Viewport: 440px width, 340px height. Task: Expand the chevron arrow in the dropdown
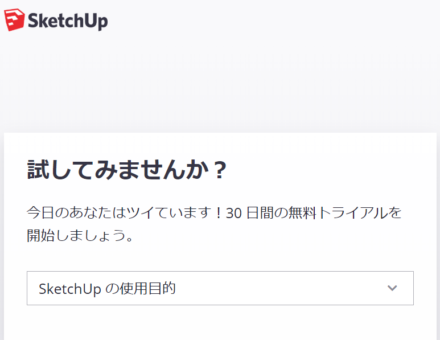(392, 288)
